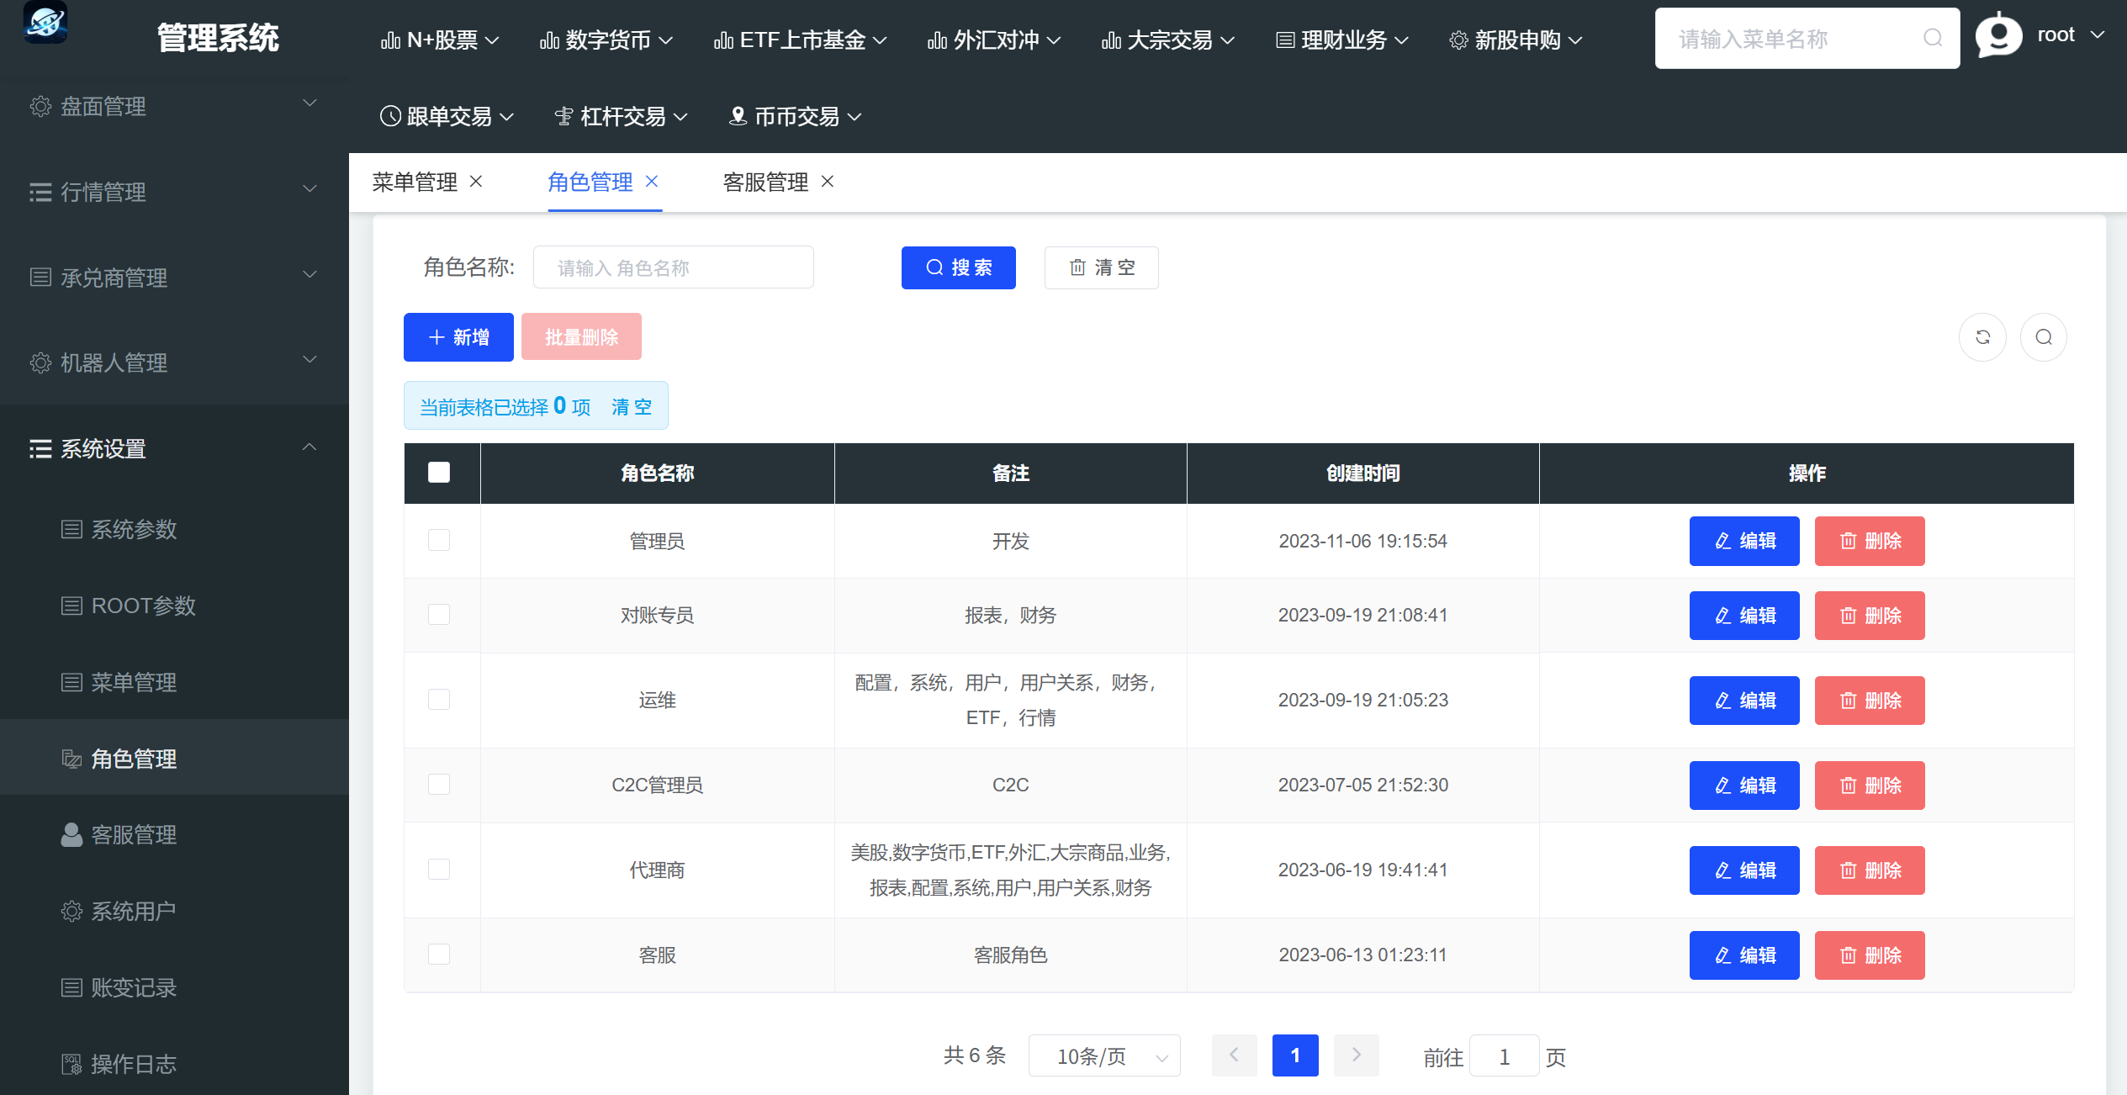Click the magnifier icon in menu search box
Screen dimensions: 2127x1095
[x=1933, y=38]
